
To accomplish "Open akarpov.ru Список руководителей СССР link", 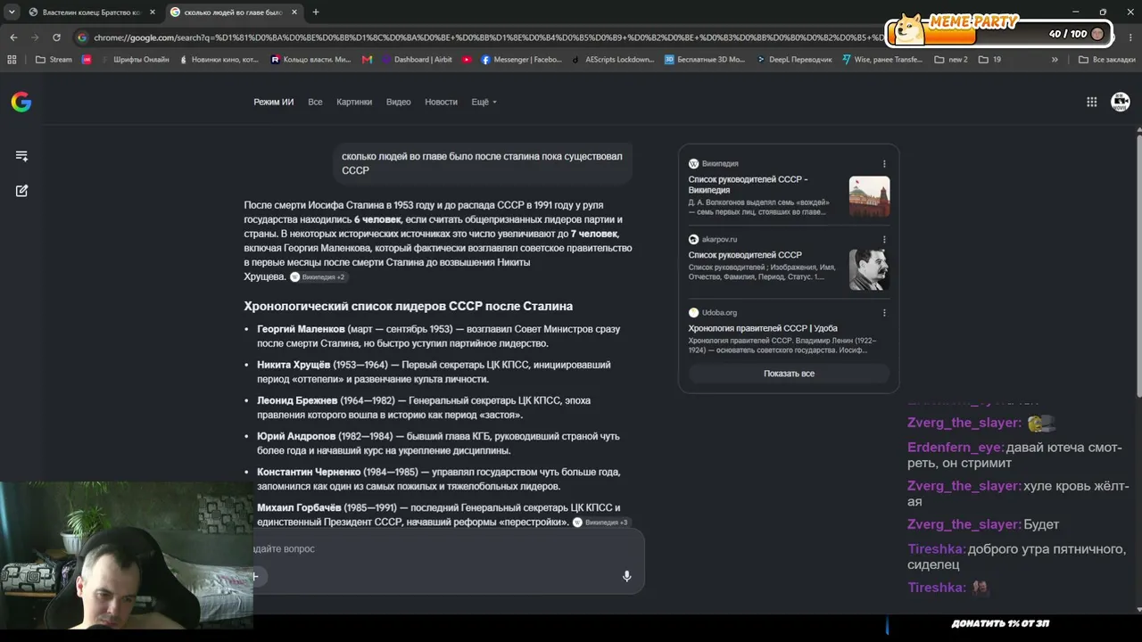I will [x=745, y=255].
